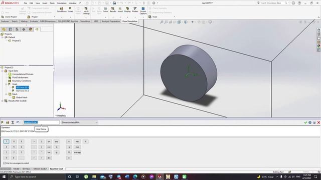
Task: Click the 7 calculator key
Action: [x=7, y=141]
